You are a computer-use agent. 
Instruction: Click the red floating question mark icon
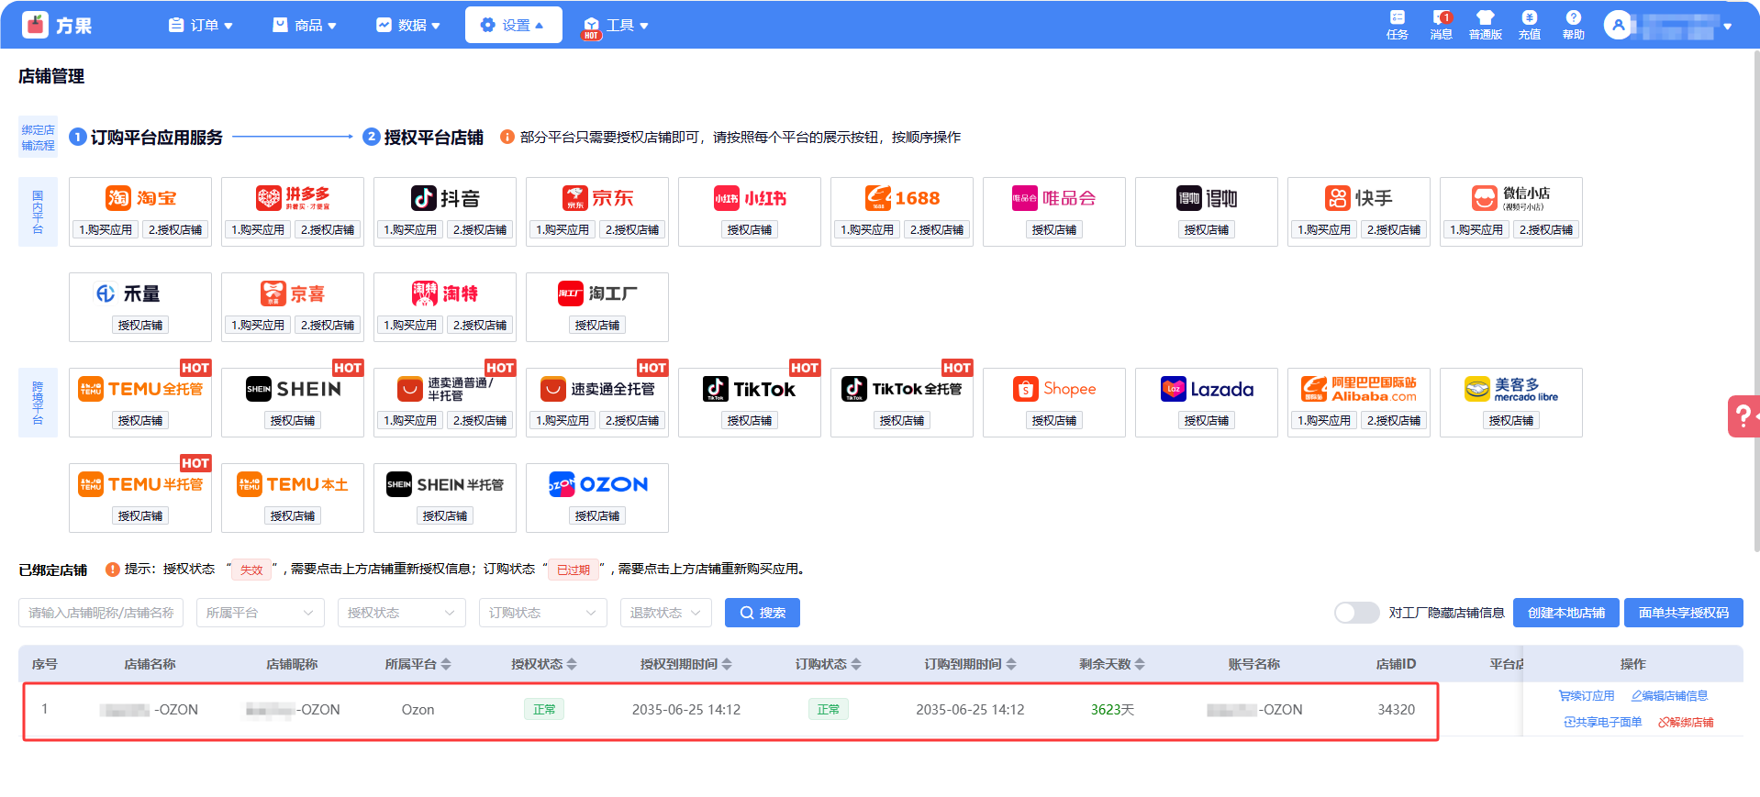point(1742,416)
